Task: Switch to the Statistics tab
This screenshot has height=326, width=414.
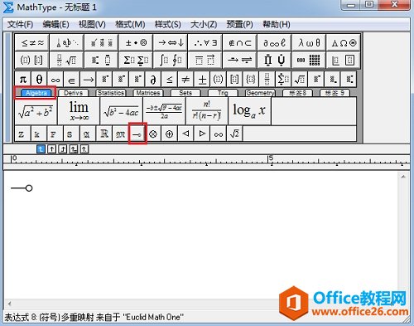Action: click(111, 93)
